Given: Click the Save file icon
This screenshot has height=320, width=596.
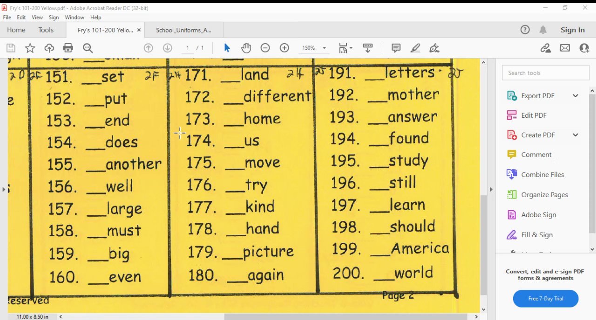Looking at the screenshot, I should [x=11, y=48].
